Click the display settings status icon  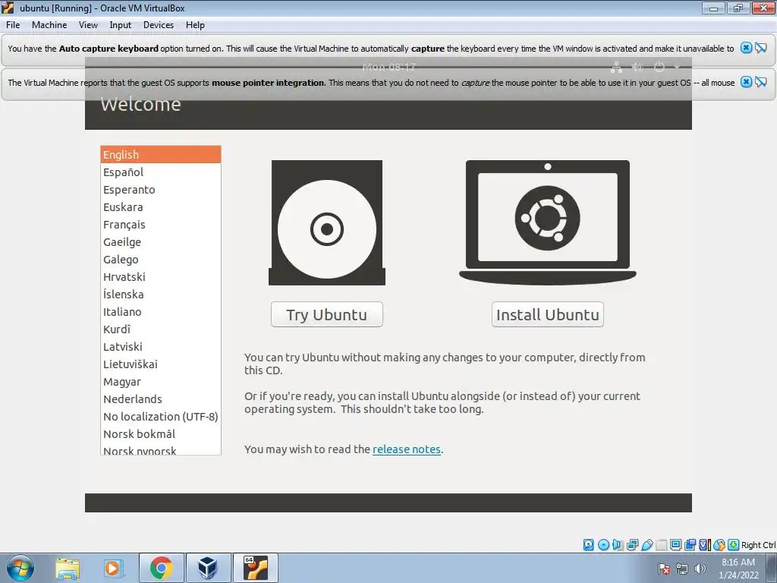click(675, 545)
